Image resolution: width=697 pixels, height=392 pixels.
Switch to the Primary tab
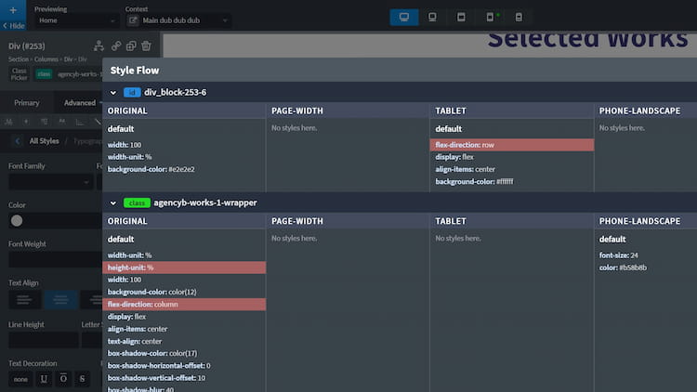(27, 103)
